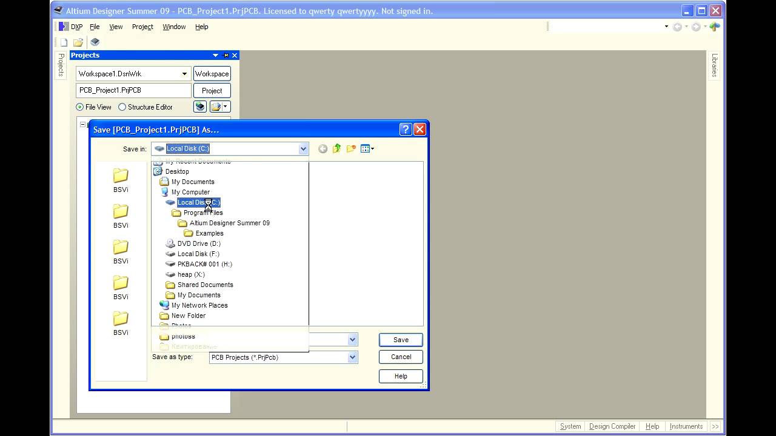
Task: Click Design Compiler in the status bar
Action: point(612,426)
